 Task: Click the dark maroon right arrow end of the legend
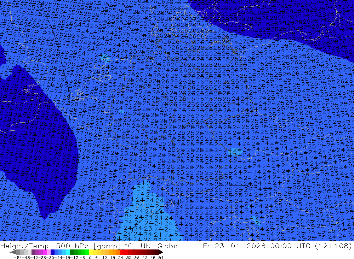[161, 252]
